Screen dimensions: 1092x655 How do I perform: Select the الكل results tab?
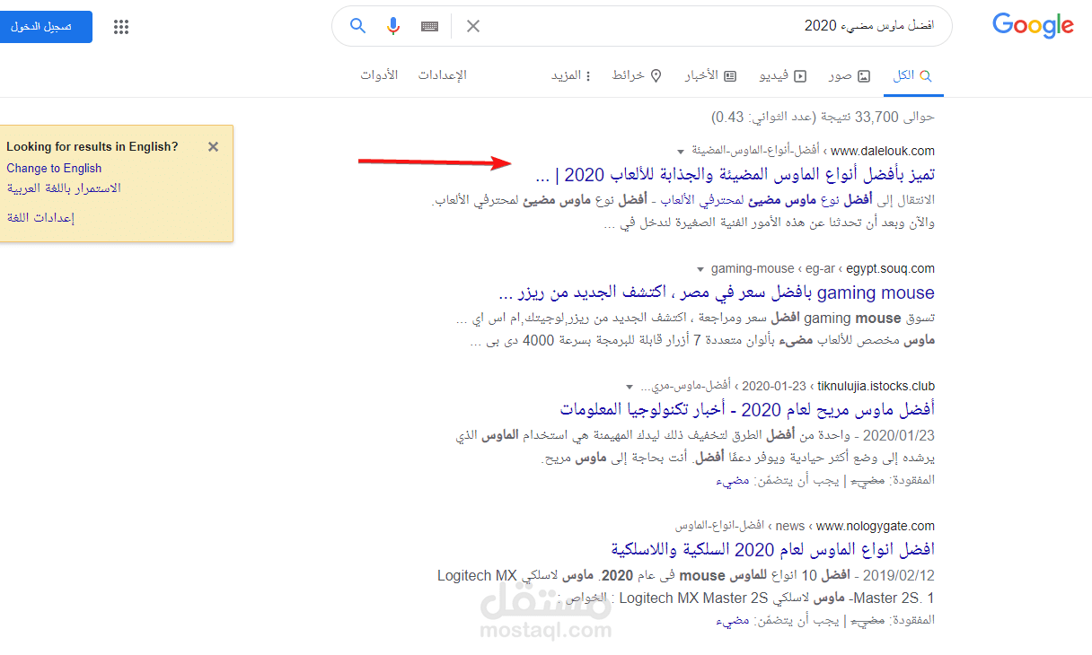click(x=912, y=75)
